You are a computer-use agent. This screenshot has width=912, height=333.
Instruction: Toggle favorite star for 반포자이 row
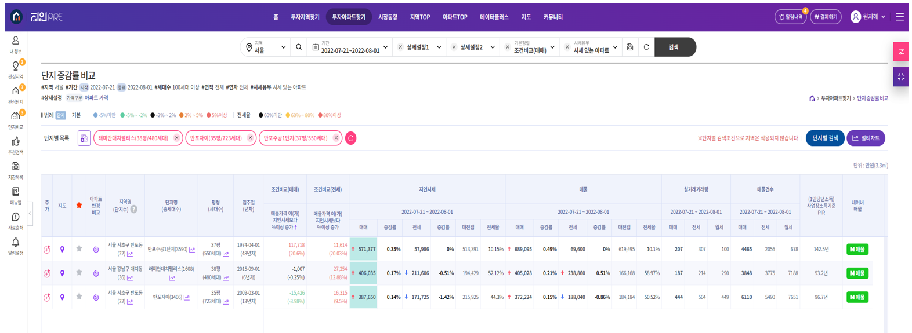[79, 297]
